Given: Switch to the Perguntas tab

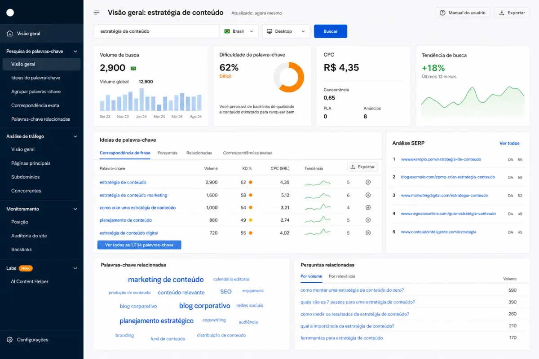Looking at the screenshot, I should [x=168, y=153].
